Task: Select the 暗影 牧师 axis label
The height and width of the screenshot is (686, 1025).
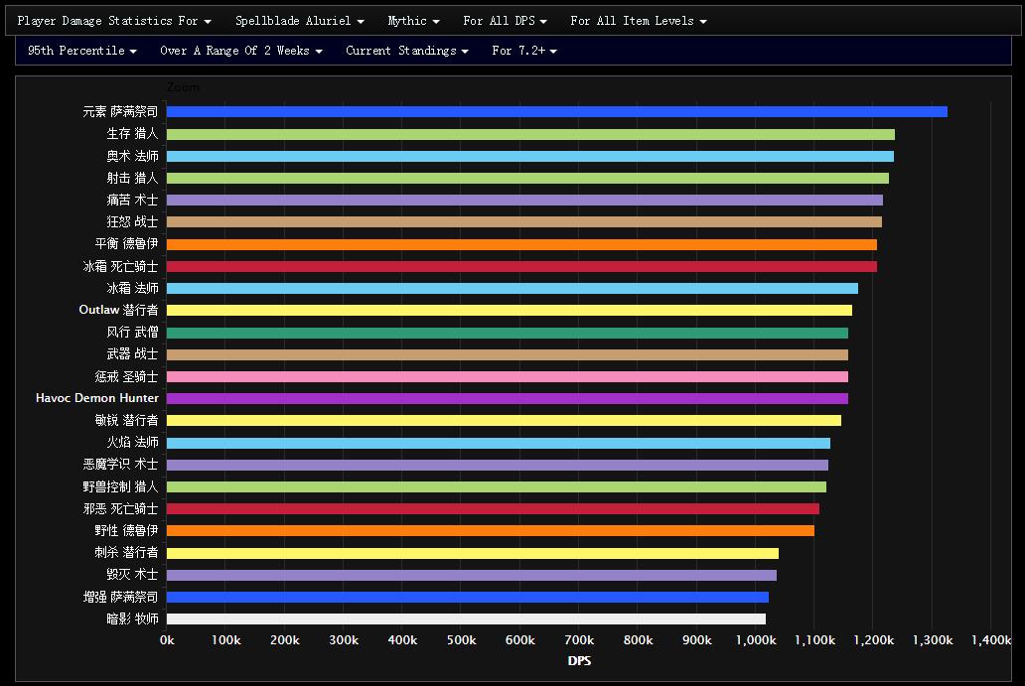Action: coord(133,619)
